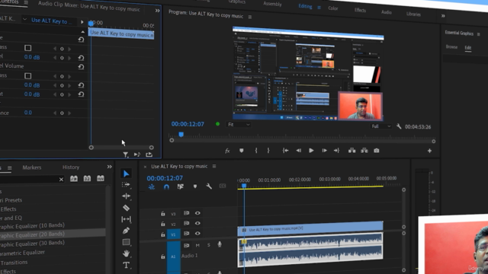
Task: Select Parametric Equalizer effect
Action: click(22, 253)
